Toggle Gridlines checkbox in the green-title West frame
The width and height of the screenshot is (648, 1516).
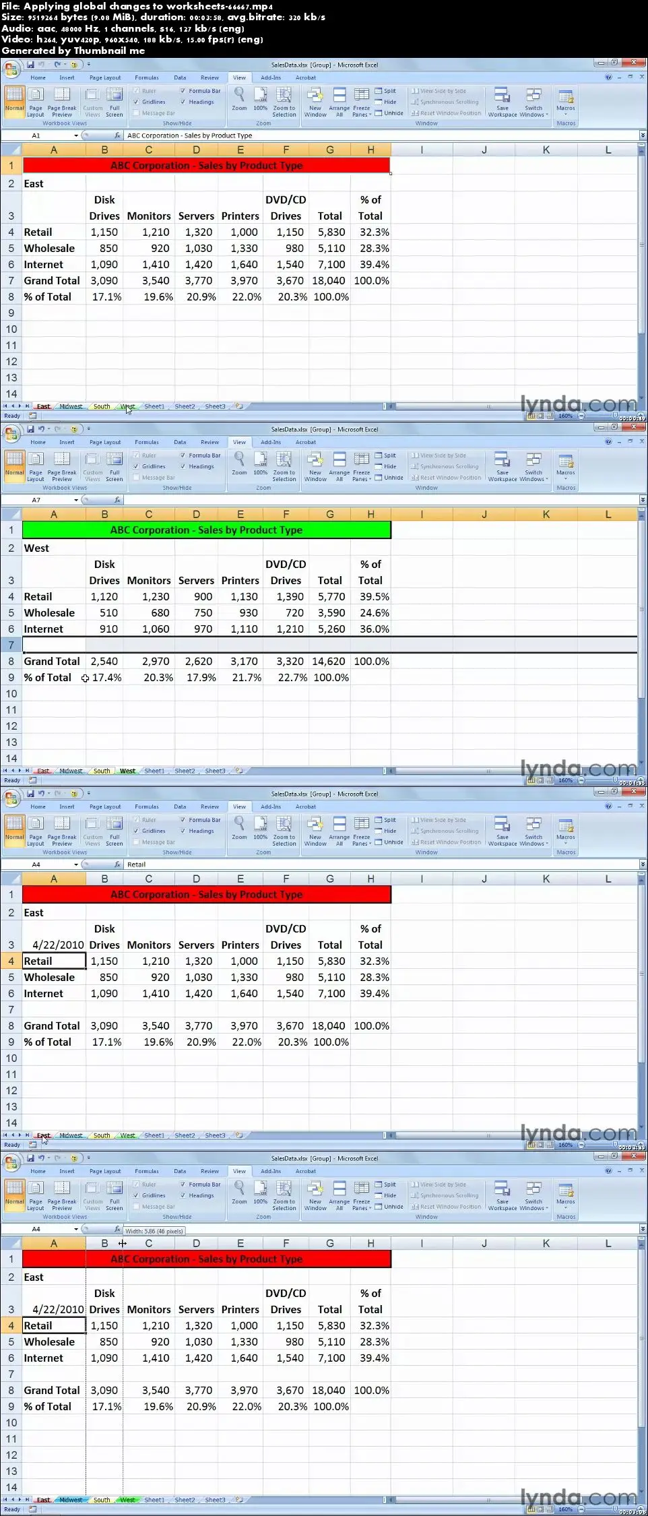137,467
